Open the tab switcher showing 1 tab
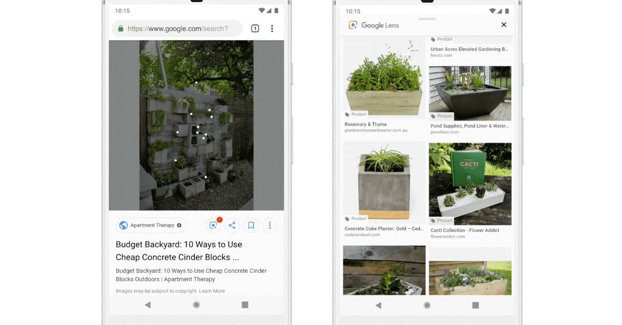 point(255,28)
